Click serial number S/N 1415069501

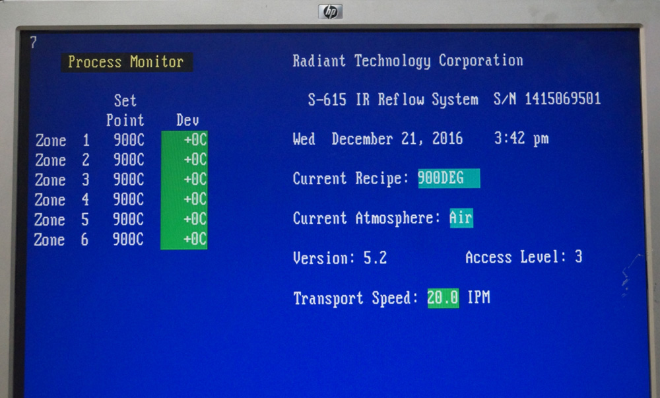[547, 99]
